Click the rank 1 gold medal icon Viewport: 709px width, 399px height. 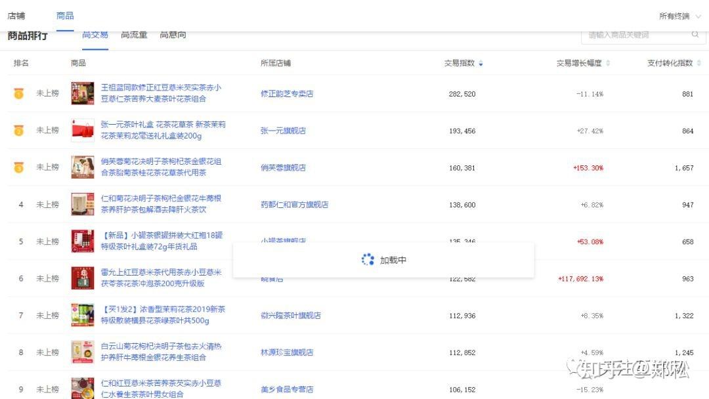(x=18, y=94)
